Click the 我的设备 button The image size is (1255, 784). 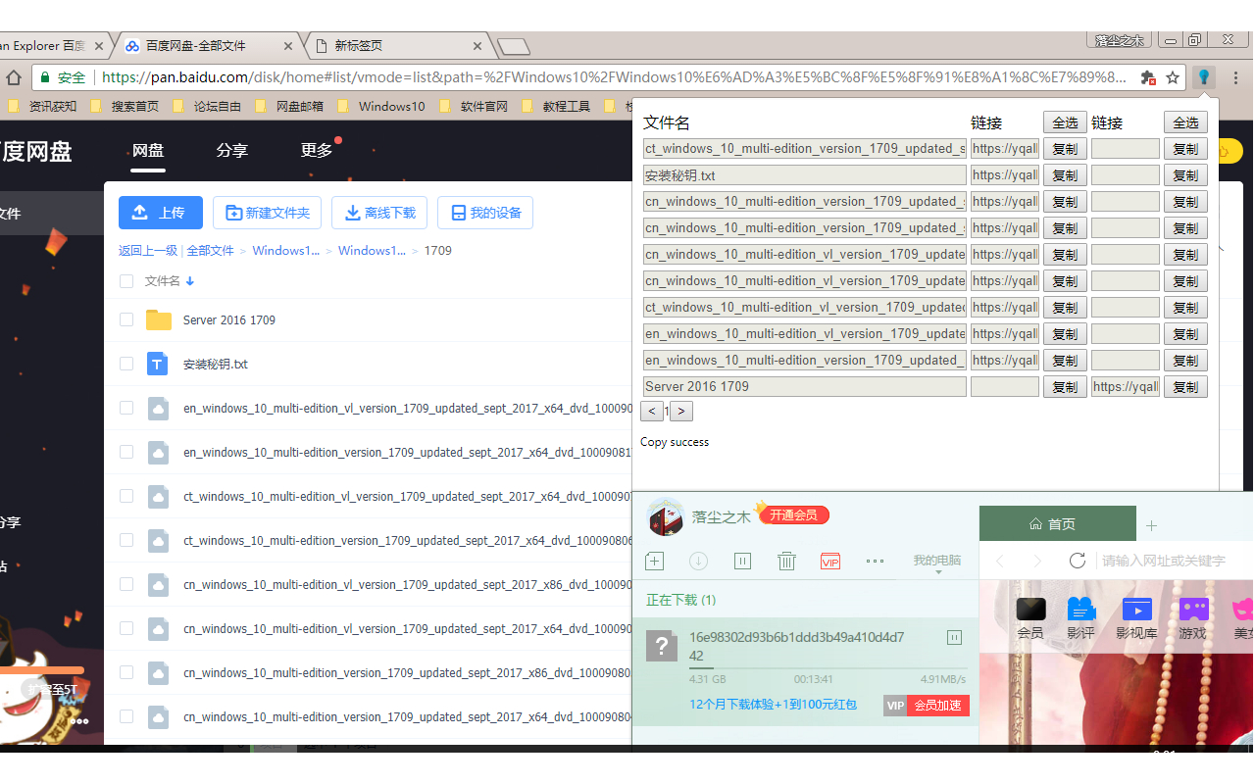[x=485, y=213]
